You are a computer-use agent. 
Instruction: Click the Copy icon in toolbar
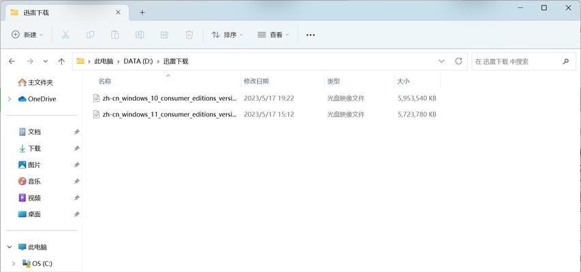pos(90,35)
